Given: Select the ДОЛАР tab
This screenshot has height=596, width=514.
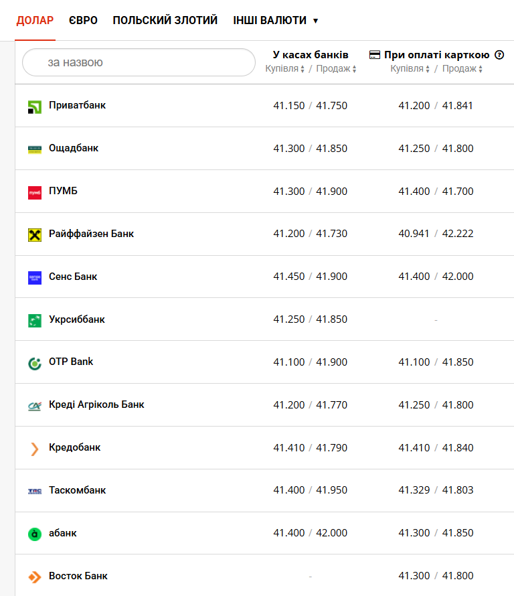Looking at the screenshot, I should click(x=35, y=20).
